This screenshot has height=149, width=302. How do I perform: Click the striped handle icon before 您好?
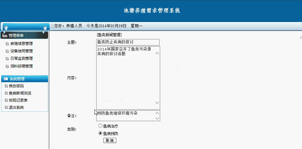[52, 26]
